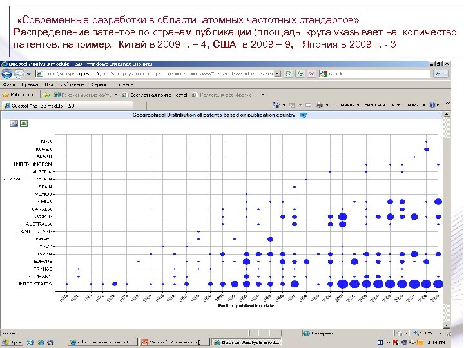The height and width of the screenshot is (348, 464).
Task: Open the search provider dropdown arrow
Action: click(x=446, y=73)
